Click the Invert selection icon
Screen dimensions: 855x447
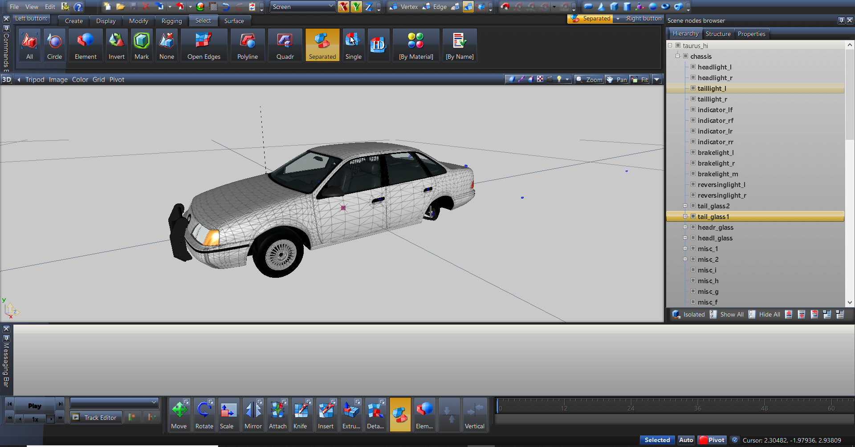click(116, 45)
